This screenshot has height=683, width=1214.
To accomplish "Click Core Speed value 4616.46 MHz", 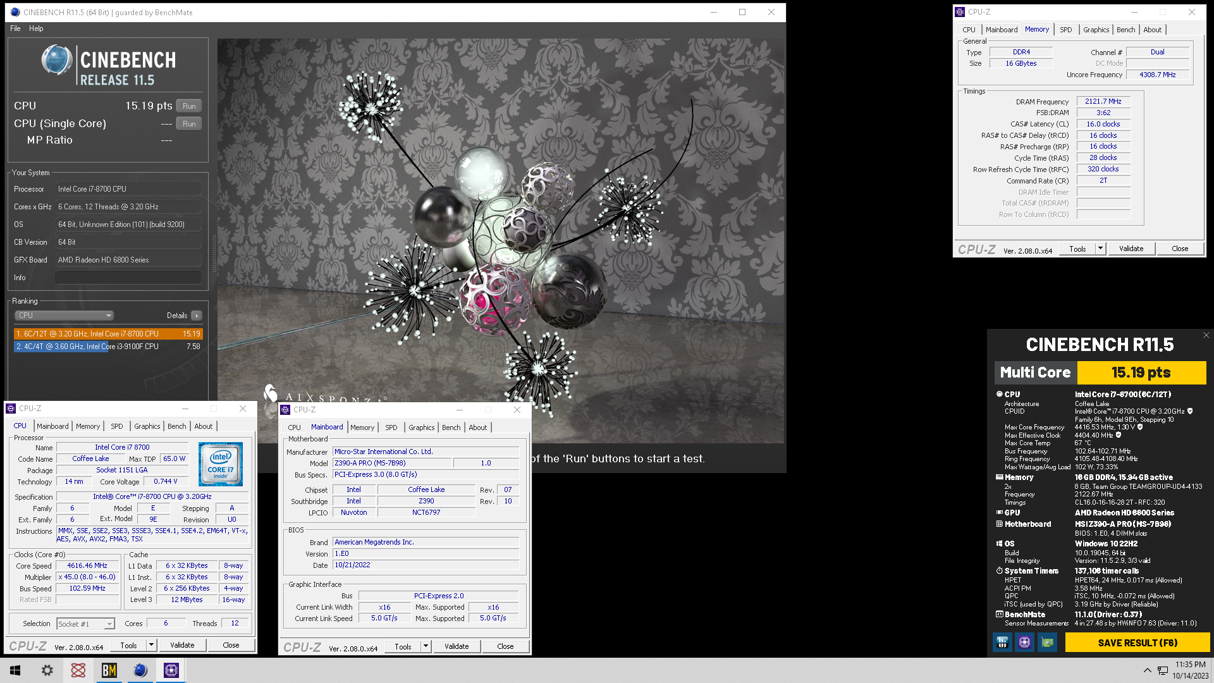I will point(87,565).
